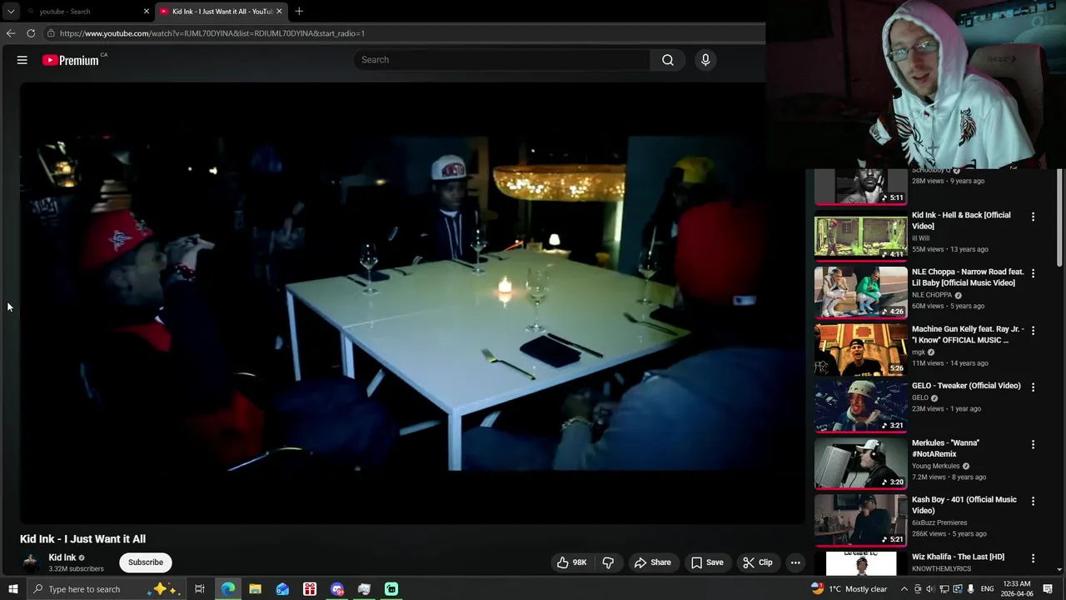Open Task View on taskbar

(x=200, y=589)
